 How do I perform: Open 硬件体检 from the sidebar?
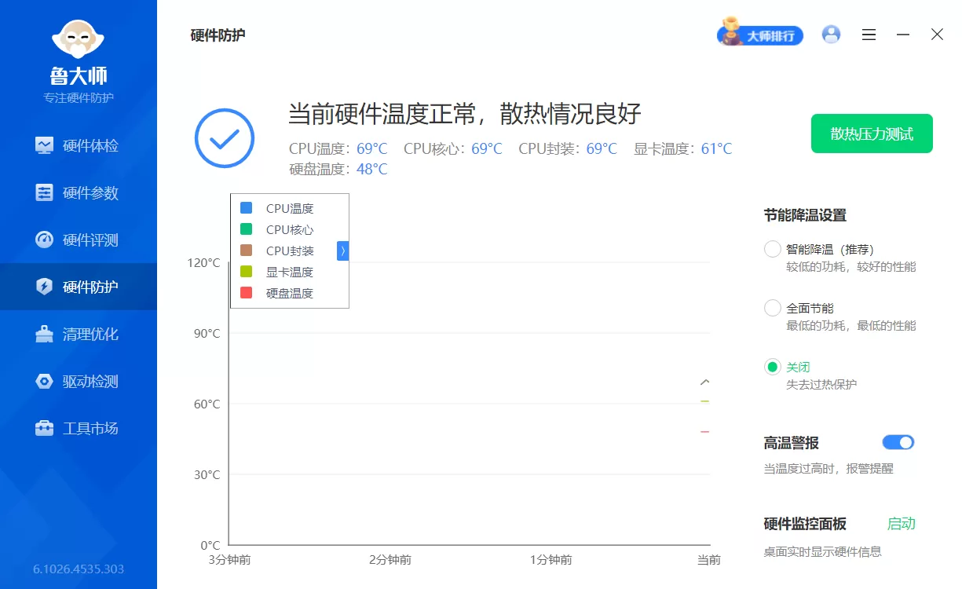point(79,145)
